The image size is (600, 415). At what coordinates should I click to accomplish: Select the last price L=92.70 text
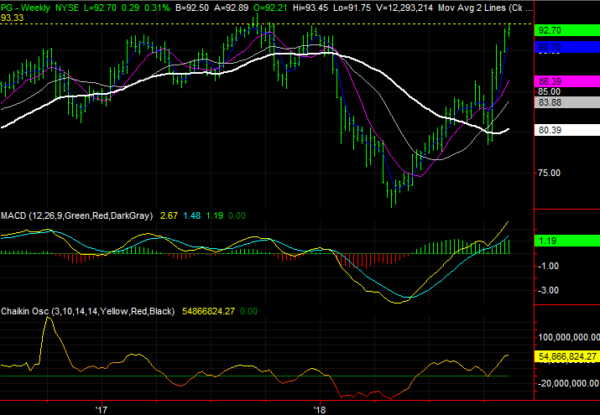click(x=100, y=8)
